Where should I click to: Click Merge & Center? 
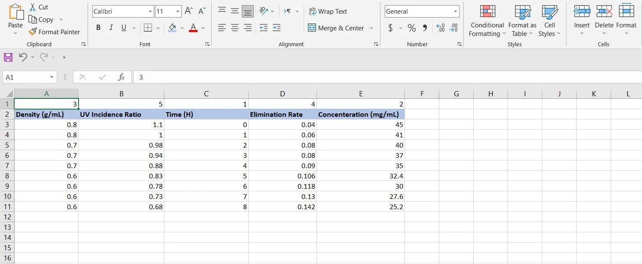point(336,28)
